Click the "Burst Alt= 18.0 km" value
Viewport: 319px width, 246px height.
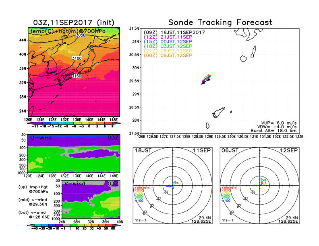(273, 131)
